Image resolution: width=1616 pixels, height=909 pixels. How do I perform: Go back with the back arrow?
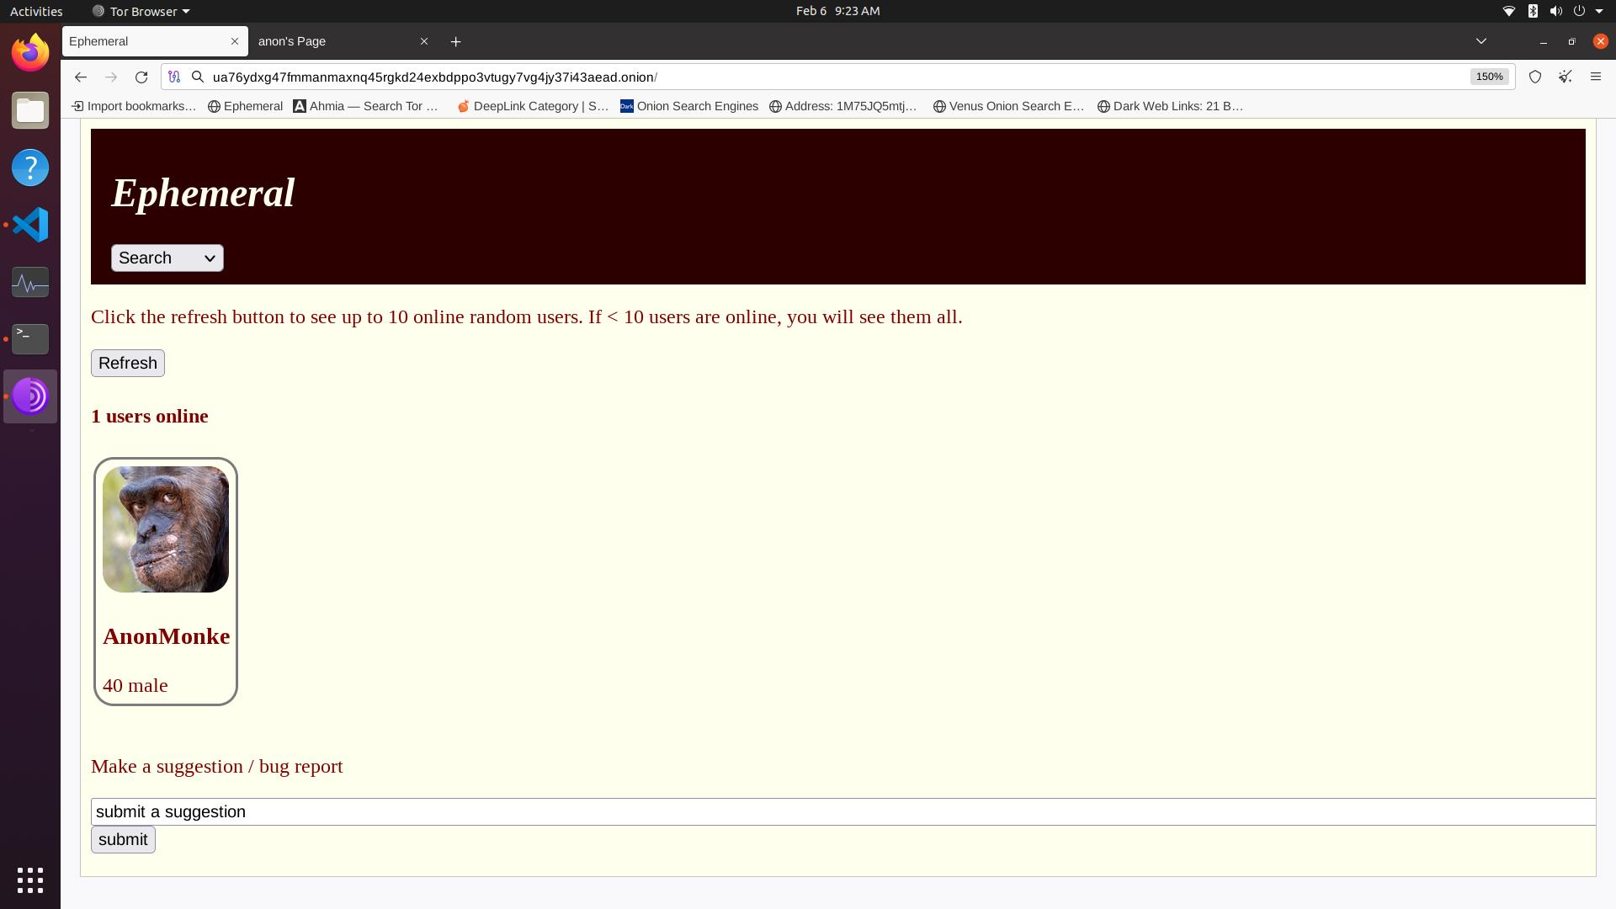80,77
